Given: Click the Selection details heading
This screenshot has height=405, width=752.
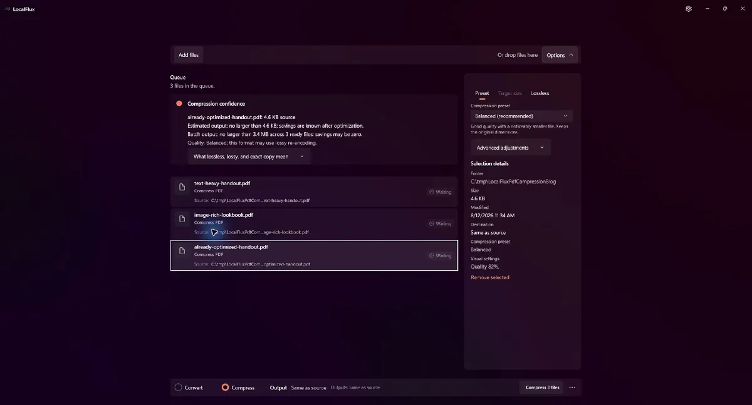Looking at the screenshot, I should pos(489,164).
